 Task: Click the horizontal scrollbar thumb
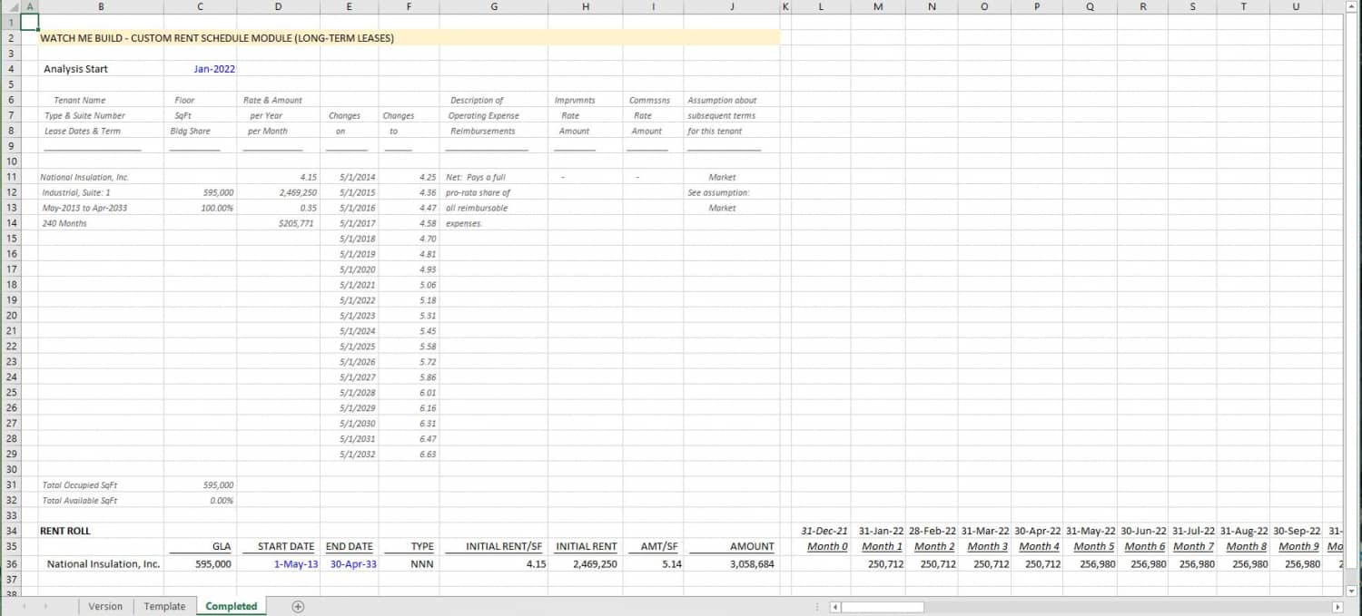881,605
